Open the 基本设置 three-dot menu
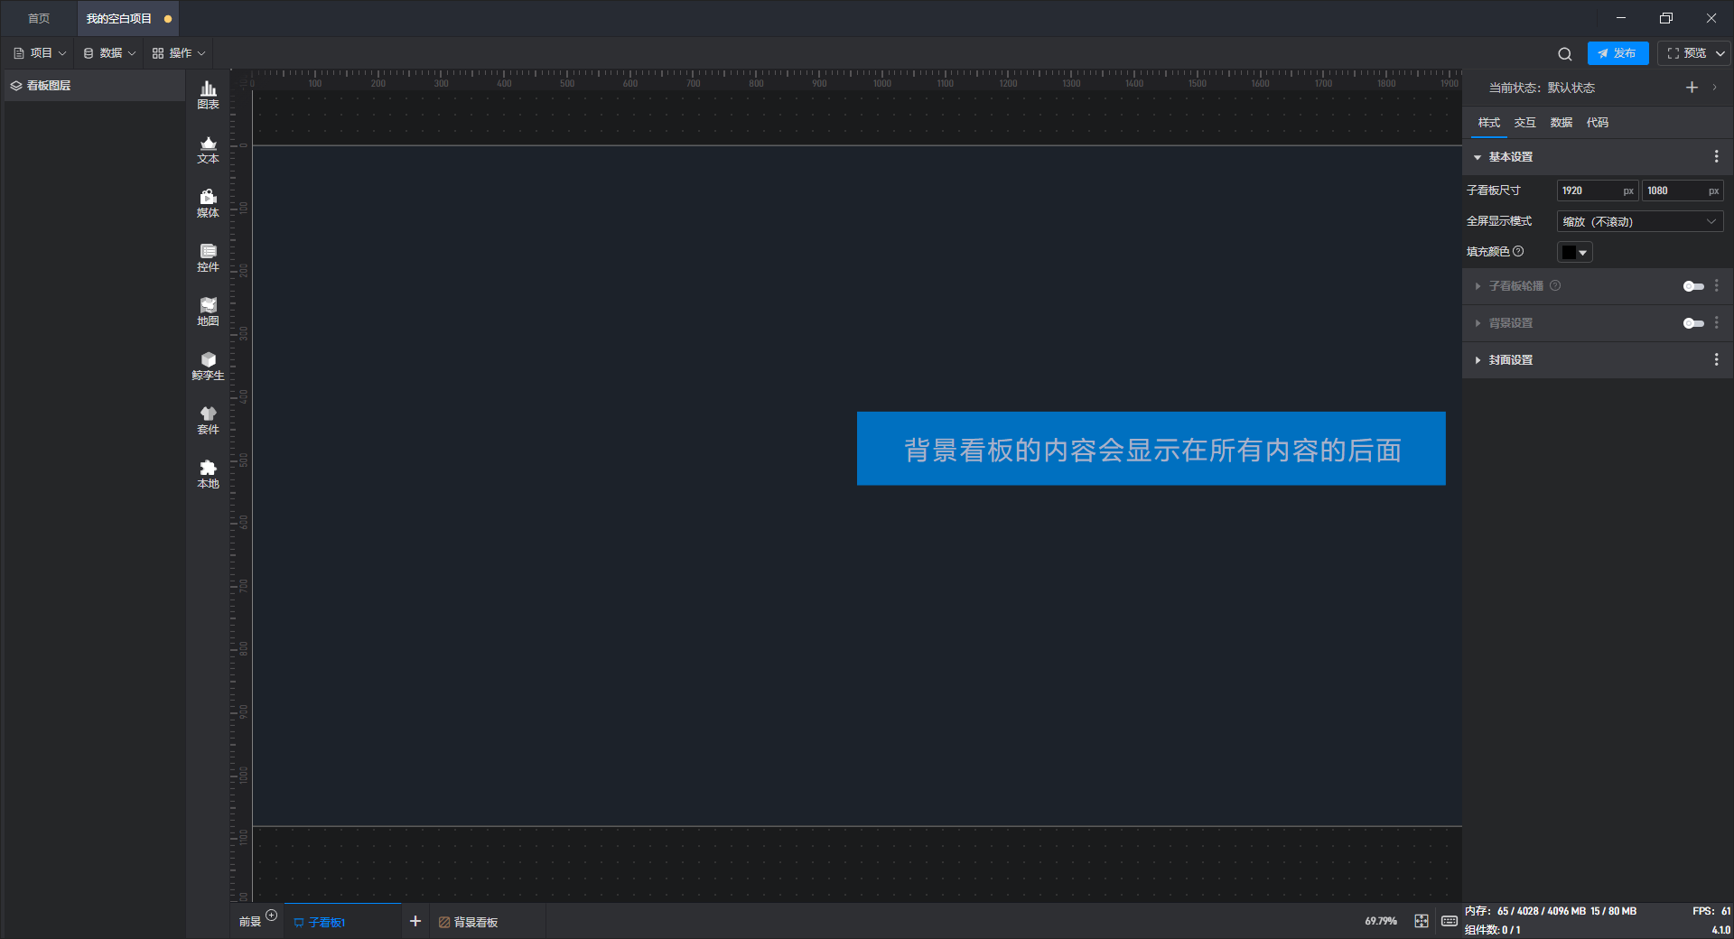 pyautogui.click(x=1716, y=157)
